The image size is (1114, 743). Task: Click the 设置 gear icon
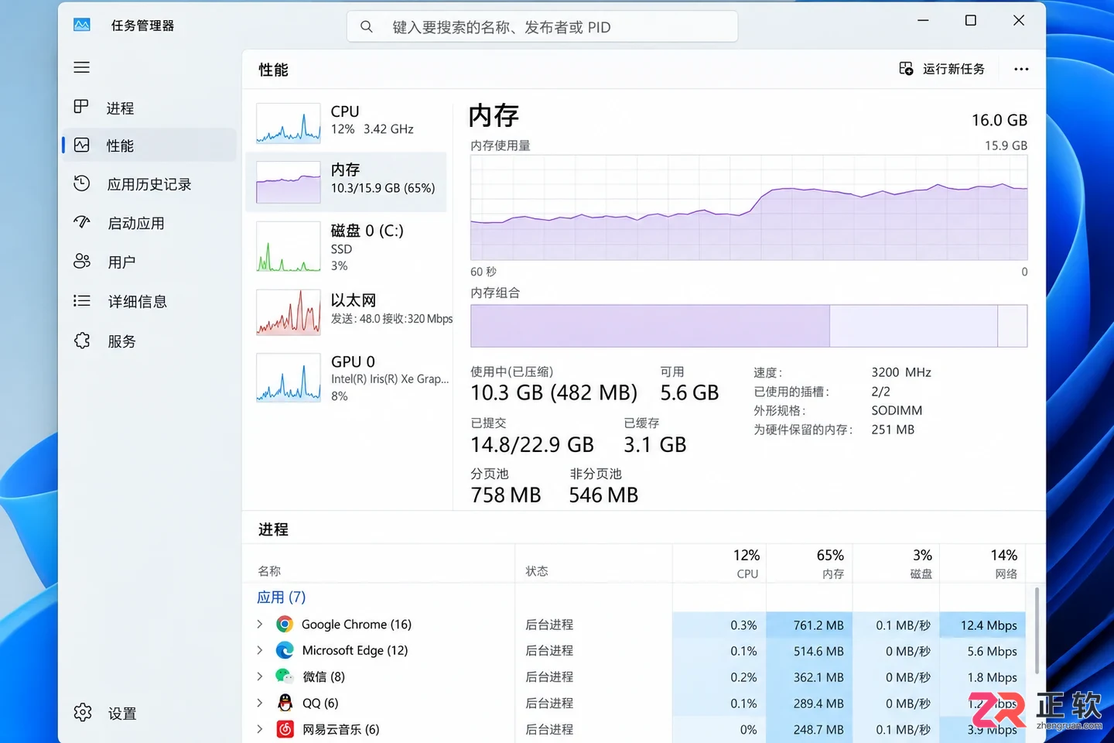pos(83,712)
